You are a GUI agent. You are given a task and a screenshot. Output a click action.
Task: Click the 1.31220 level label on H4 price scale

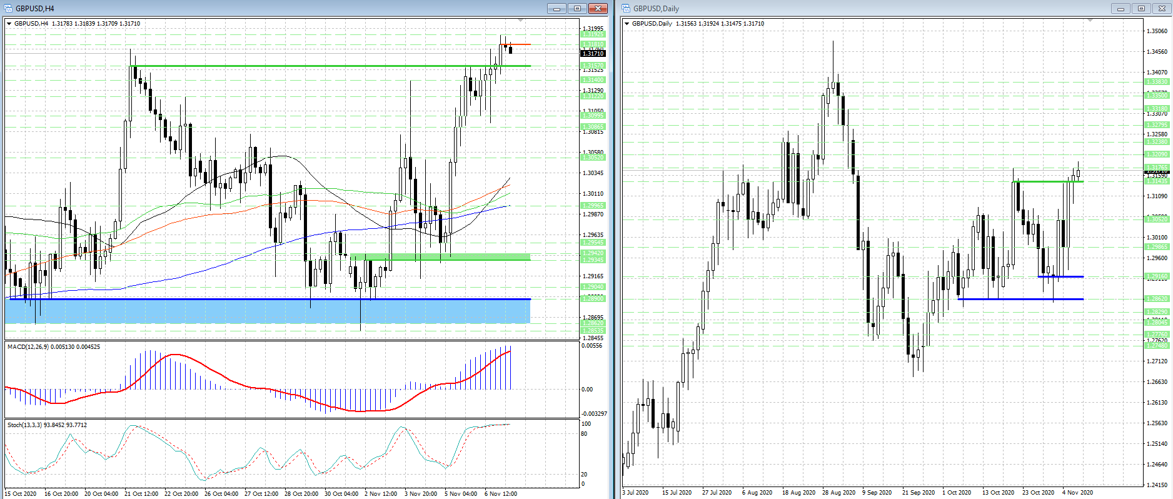(x=593, y=96)
